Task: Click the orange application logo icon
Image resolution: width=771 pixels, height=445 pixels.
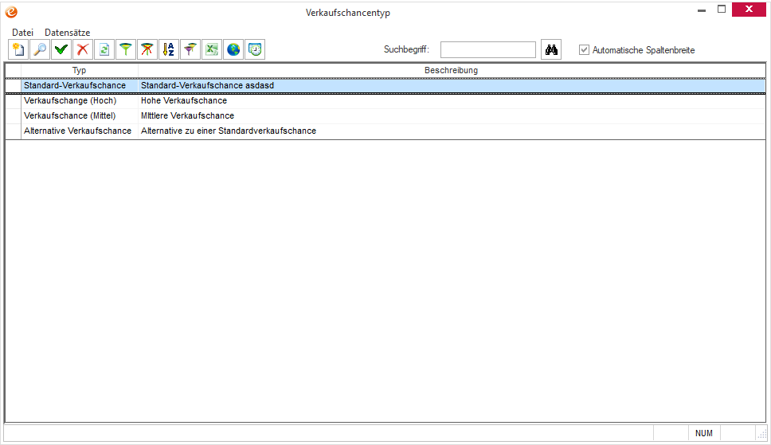Action: point(11,12)
